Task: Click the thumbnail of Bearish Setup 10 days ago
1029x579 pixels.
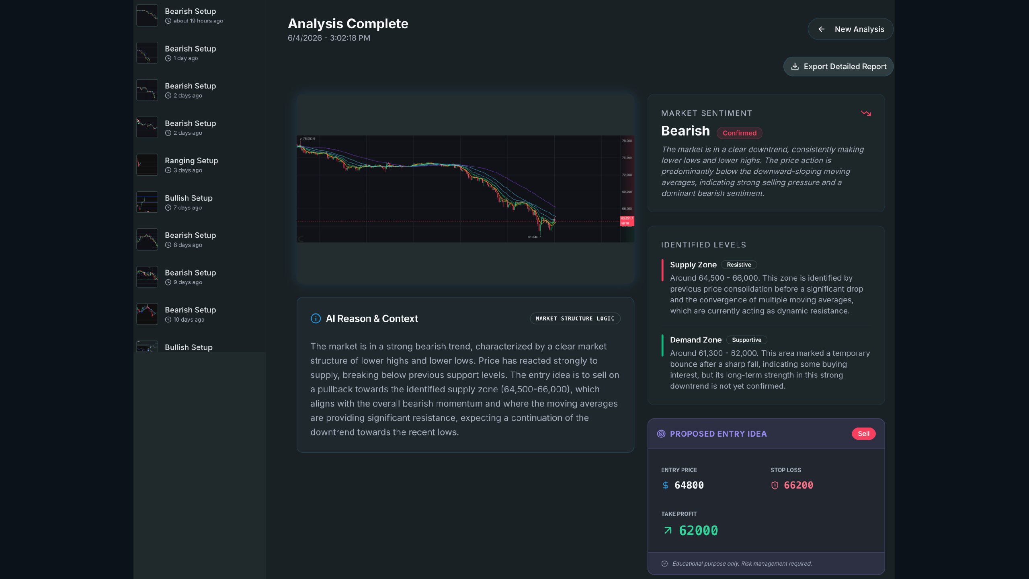Action: 147,314
